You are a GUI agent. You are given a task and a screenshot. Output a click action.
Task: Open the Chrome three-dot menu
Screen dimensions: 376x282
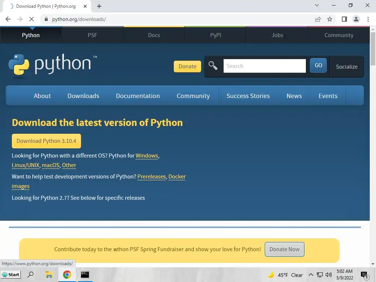(368, 19)
